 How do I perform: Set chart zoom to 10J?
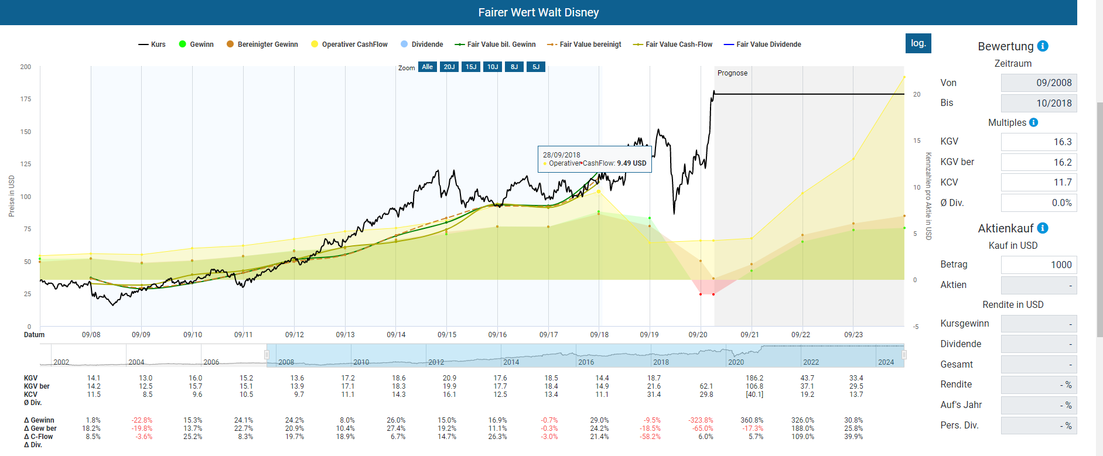[x=493, y=67]
